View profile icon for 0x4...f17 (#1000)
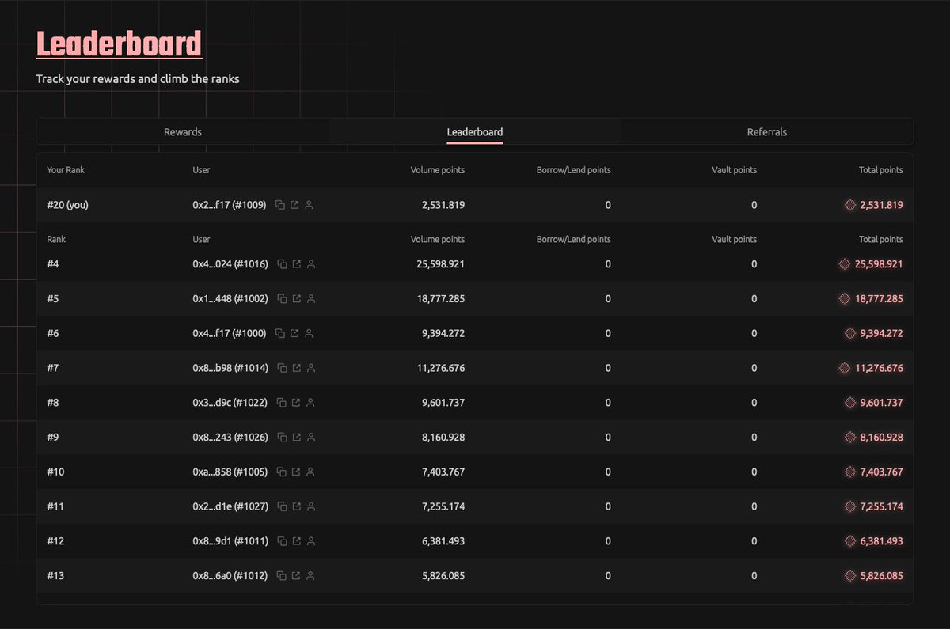The width and height of the screenshot is (950, 629). (x=309, y=334)
